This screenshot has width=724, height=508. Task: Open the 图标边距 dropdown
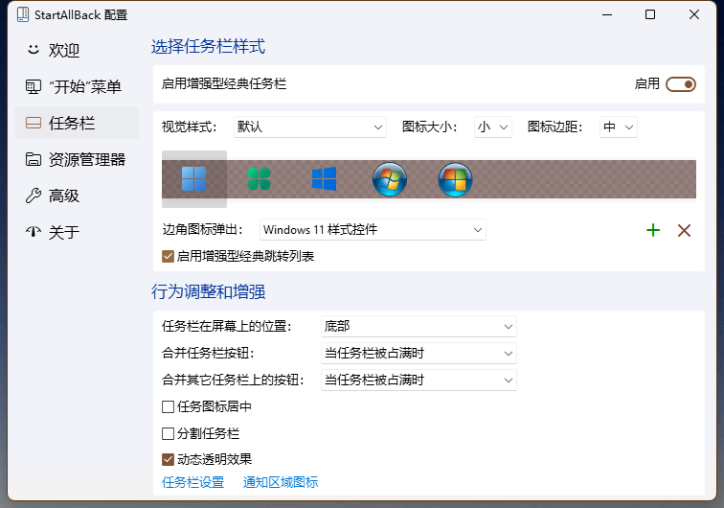[x=619, y=127]
